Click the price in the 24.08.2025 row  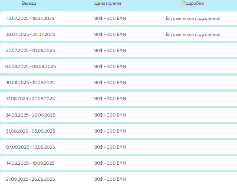[109, 115]
